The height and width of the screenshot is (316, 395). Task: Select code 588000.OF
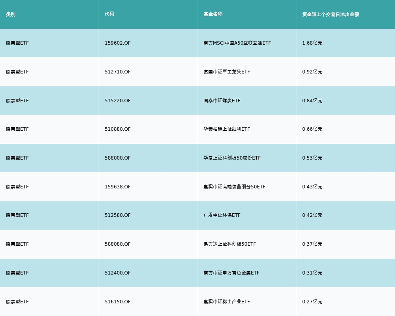coord(118,158)
